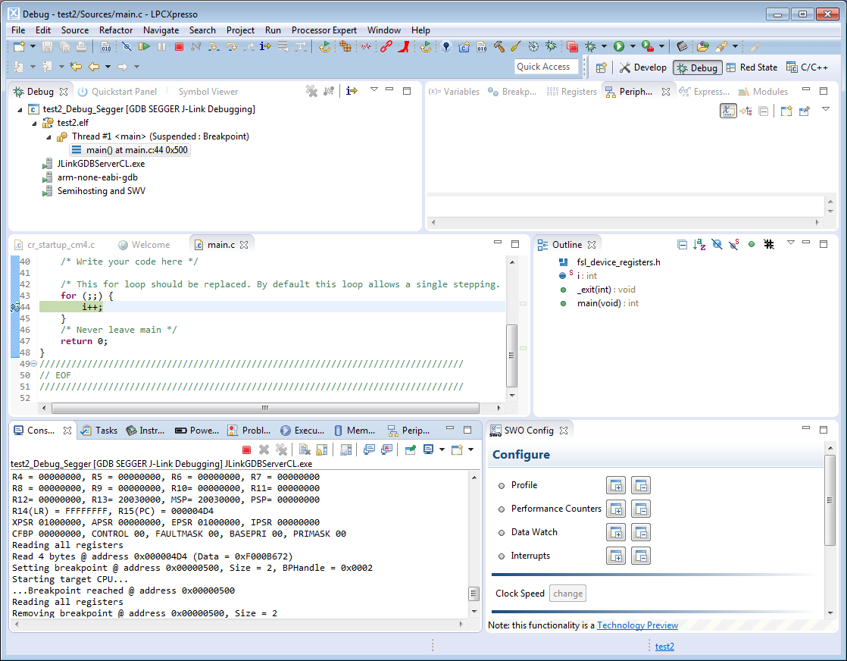Open the Refactor menu
The image size is (847, 661).
click(x=116, y=30)
